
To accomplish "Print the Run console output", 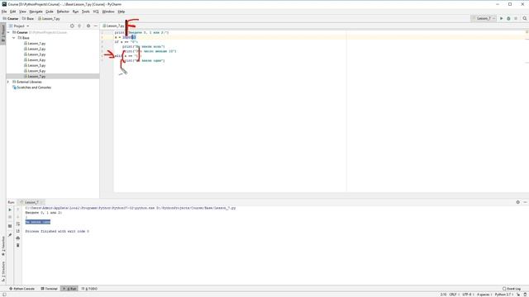I will tap(18, 238).
